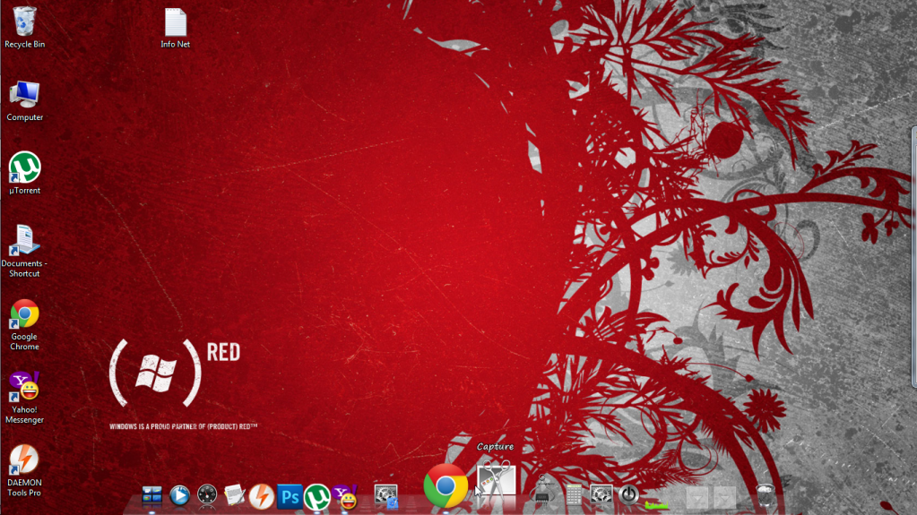Open µTorrent from the dock
This screenshot has width=917, height=515.
coord(317,497)
